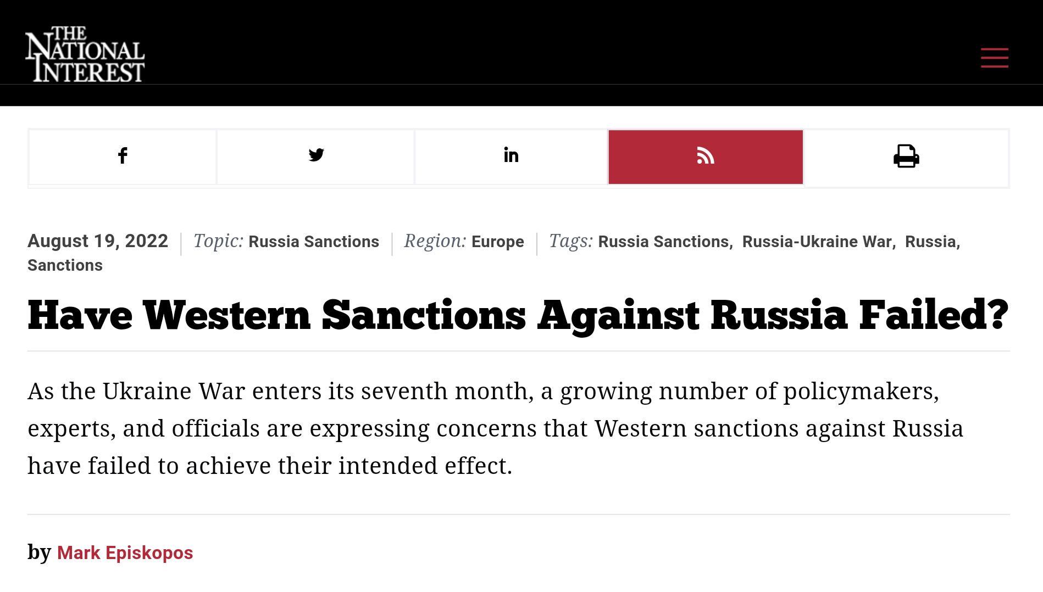Click the headline Have Western Sanctions Against Russia Failed?

[x=518, y=315]
